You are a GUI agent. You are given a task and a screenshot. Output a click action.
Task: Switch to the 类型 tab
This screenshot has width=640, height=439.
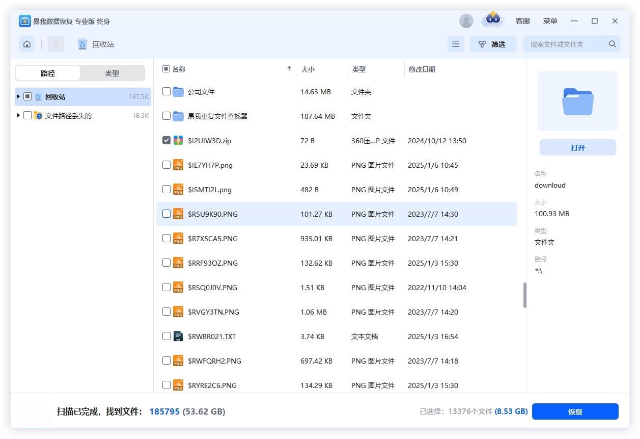tap(112, 73)
